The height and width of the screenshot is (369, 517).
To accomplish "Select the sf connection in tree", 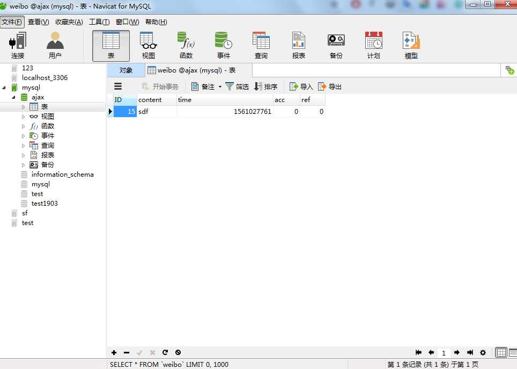I will pyautogui.click(x=25, y=213).
